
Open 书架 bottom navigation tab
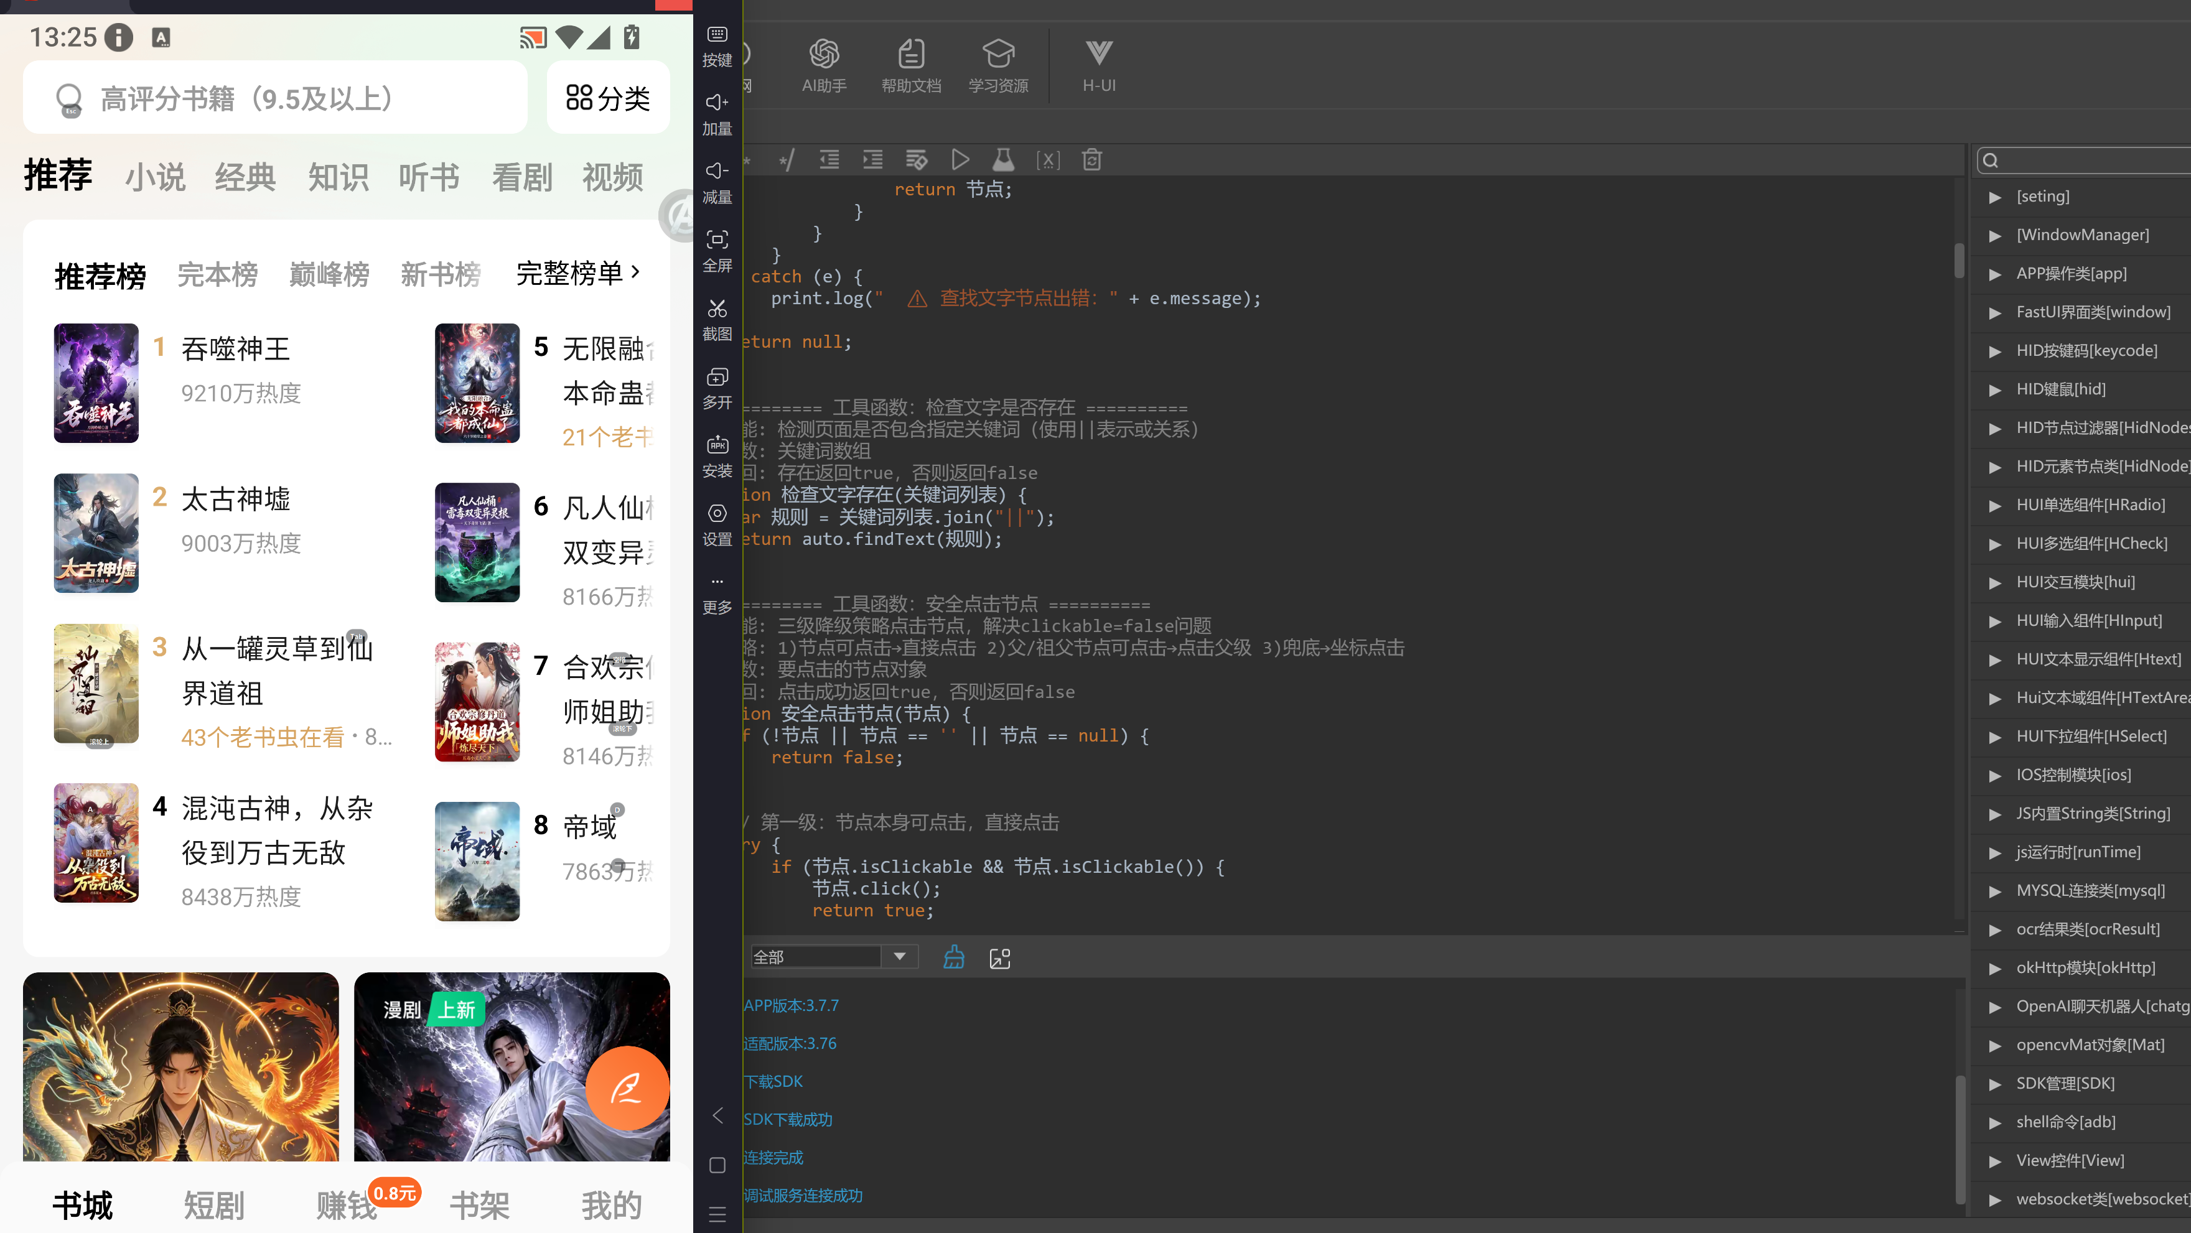479,1205
